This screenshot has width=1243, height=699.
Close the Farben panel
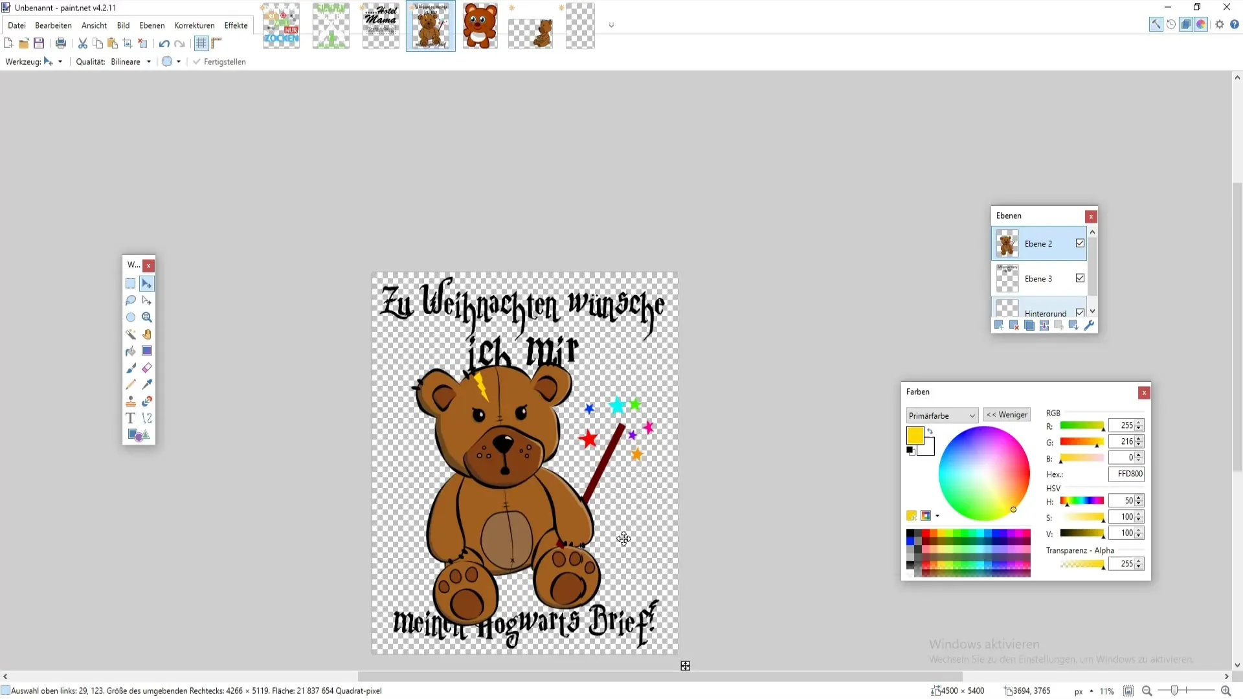click(1144, 393)
